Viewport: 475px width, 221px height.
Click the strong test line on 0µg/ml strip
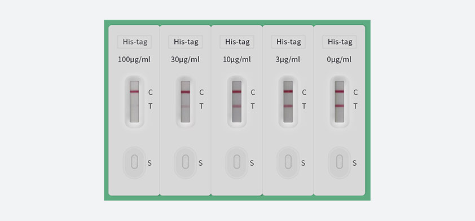click(340, 105)
